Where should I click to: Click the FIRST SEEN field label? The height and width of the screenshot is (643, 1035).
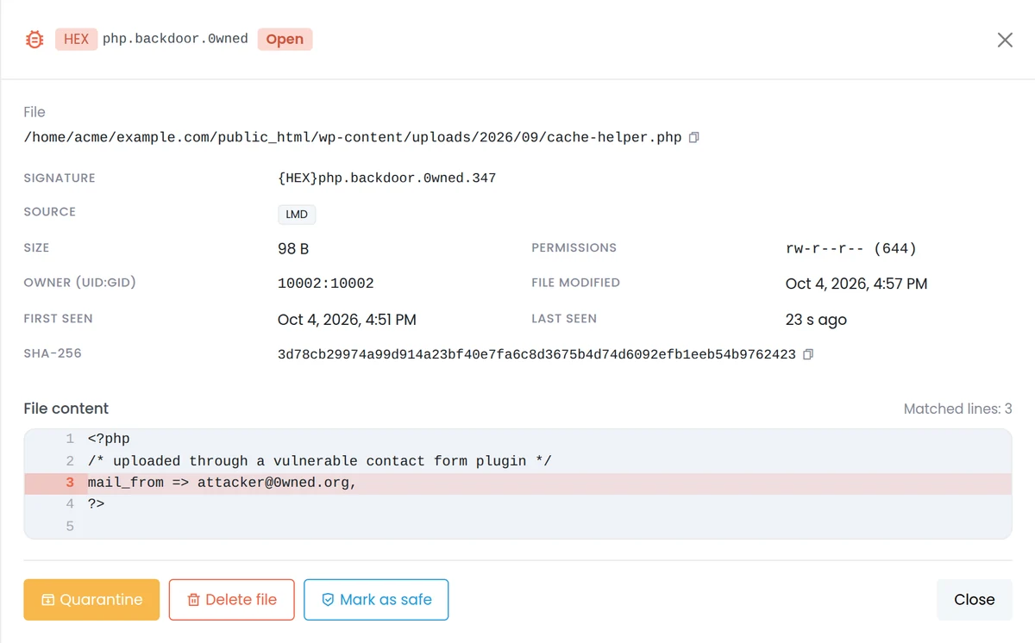[58, 319]
